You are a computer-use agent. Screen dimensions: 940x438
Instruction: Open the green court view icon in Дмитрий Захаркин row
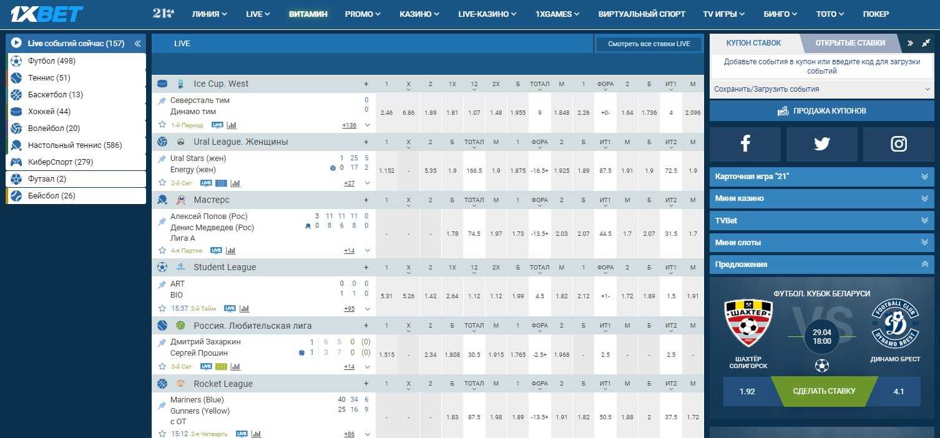pyautogui.click(x=221, y=367)
